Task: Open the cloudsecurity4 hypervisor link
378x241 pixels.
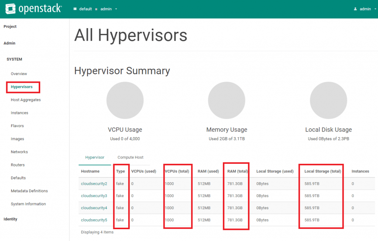Action: 94,208
